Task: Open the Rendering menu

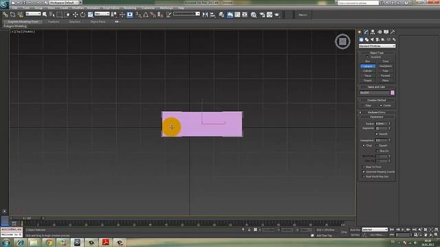Action: click(130, 8)
